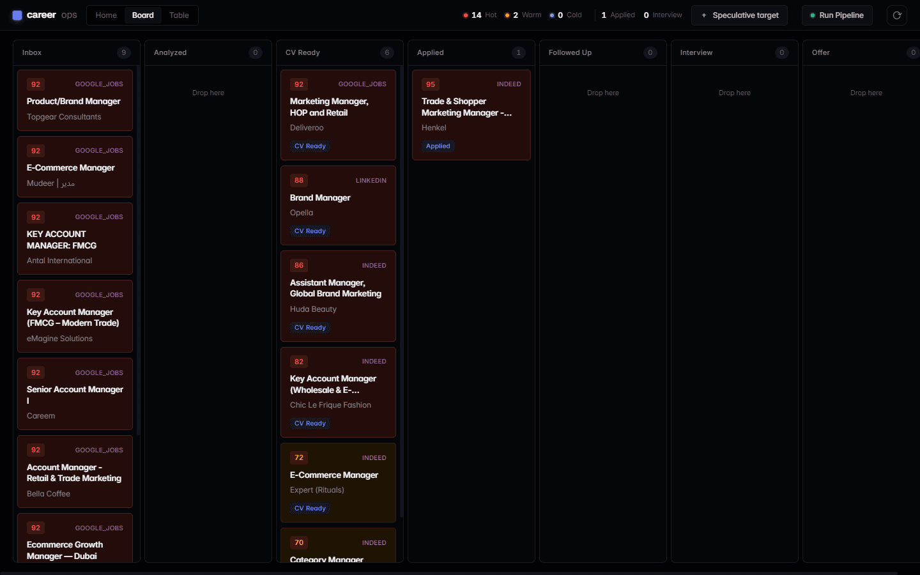Open the Product/Brand Manager card

(75, 100)
